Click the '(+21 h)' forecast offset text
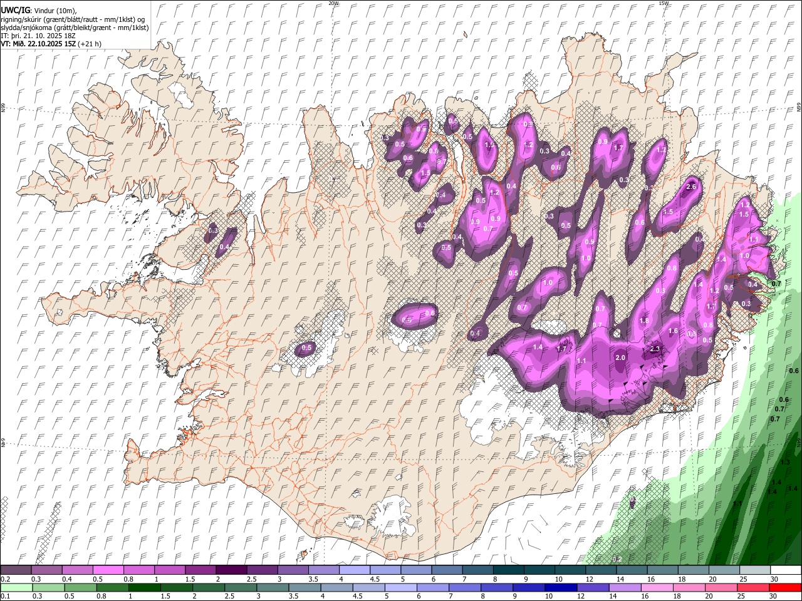This screenshot has height=601, width=802. coord(90,44)
